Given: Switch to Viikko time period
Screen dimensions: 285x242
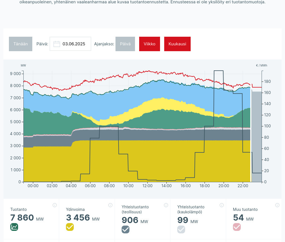Looking at the screenshot, I should 149,44.
